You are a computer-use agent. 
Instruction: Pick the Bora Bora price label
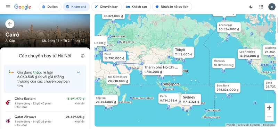[x=228, y=88]
